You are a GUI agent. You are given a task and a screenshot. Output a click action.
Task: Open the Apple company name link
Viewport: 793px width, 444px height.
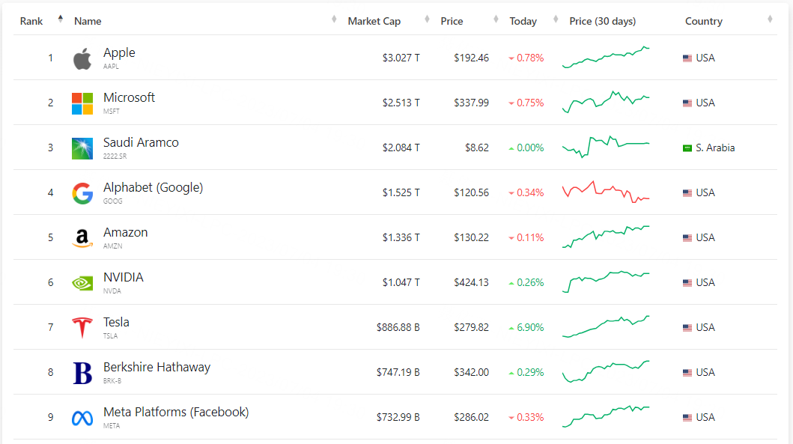[119, 52]
